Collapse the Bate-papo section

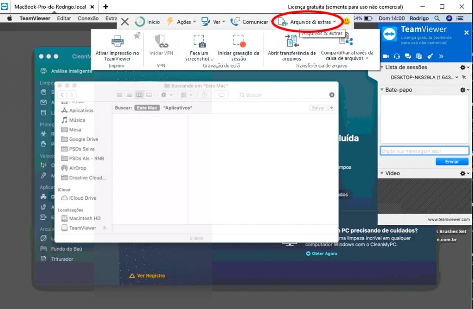click(382, 90)
